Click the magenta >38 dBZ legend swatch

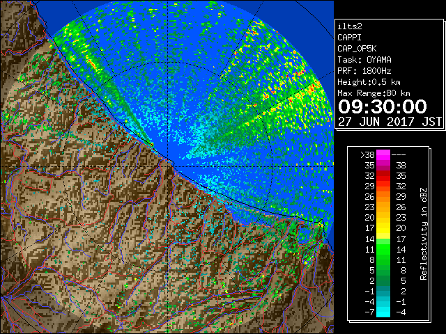pyautogui.click(x=383, y=154)
